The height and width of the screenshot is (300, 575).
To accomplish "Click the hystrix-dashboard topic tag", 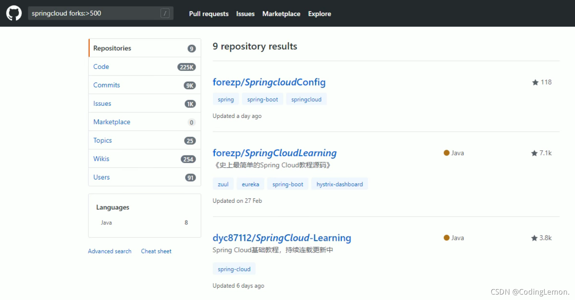I will pyautogui.click(x=340, y=184).
